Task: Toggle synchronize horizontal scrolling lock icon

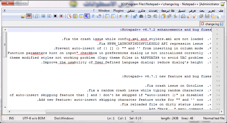Action: 107,16
